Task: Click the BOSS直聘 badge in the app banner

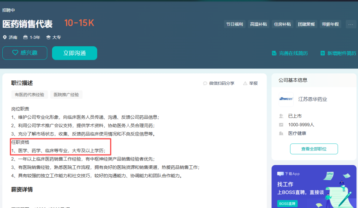Action: (287, 203)
